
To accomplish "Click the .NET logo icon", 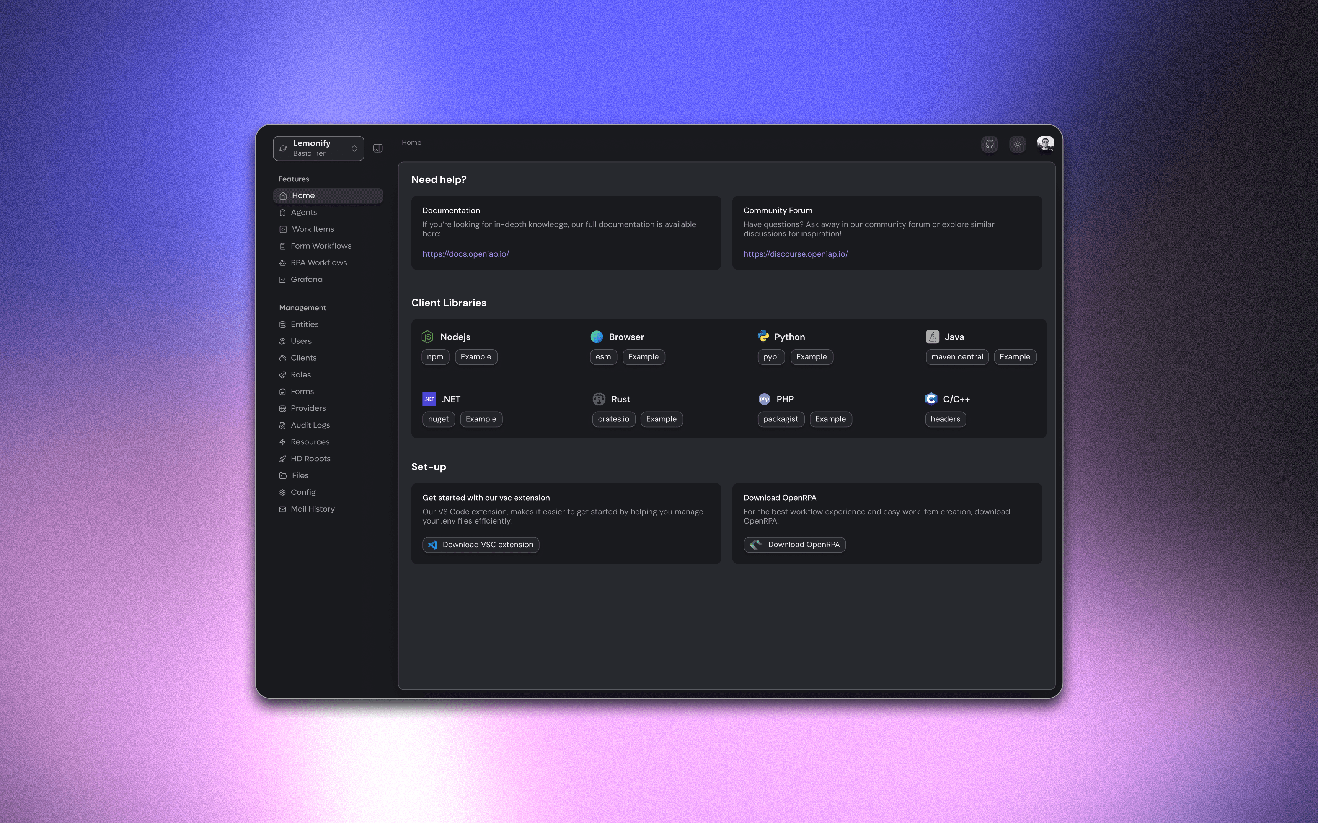I will 429,399.
